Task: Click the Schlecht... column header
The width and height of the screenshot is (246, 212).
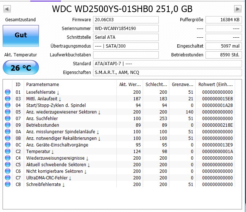Action: pyautogui.click(x=156, y=85)
